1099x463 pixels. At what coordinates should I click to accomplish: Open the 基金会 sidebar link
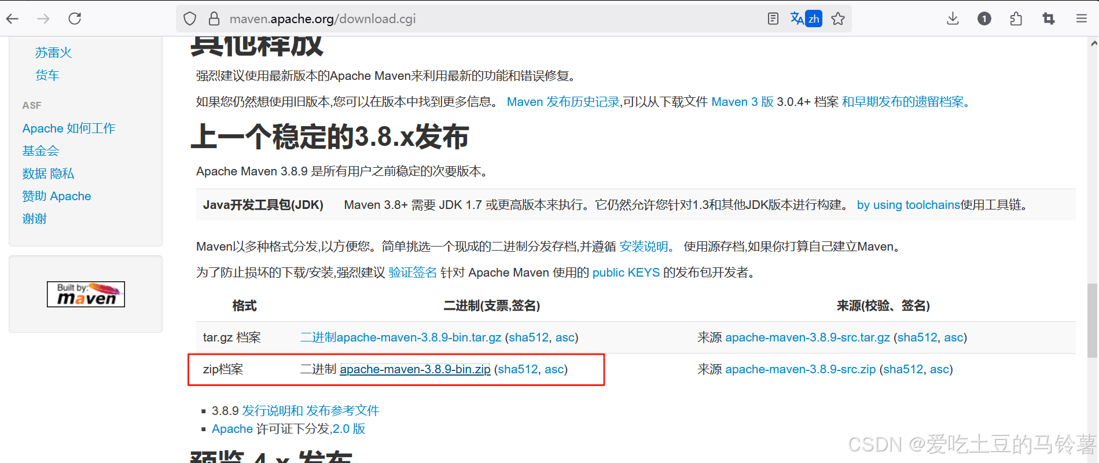41,151
